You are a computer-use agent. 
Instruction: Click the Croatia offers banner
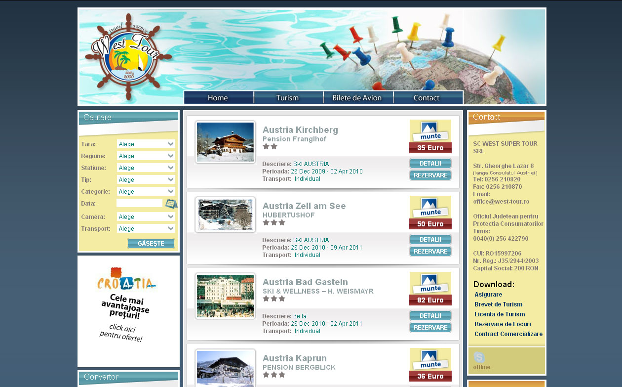tap(128, 311)
